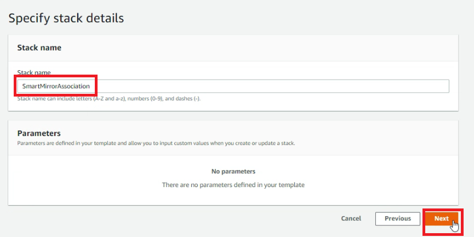Click the SmartMirrorAssociation text in field
The image size is (474, 237).
tap(56, 86)
